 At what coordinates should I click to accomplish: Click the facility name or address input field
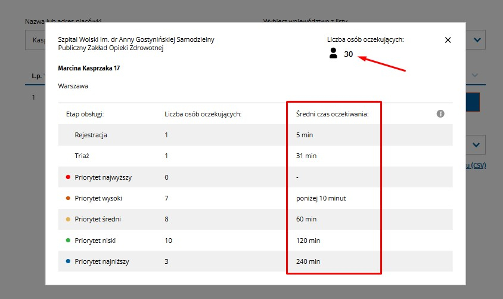click(x=35, y=40)
